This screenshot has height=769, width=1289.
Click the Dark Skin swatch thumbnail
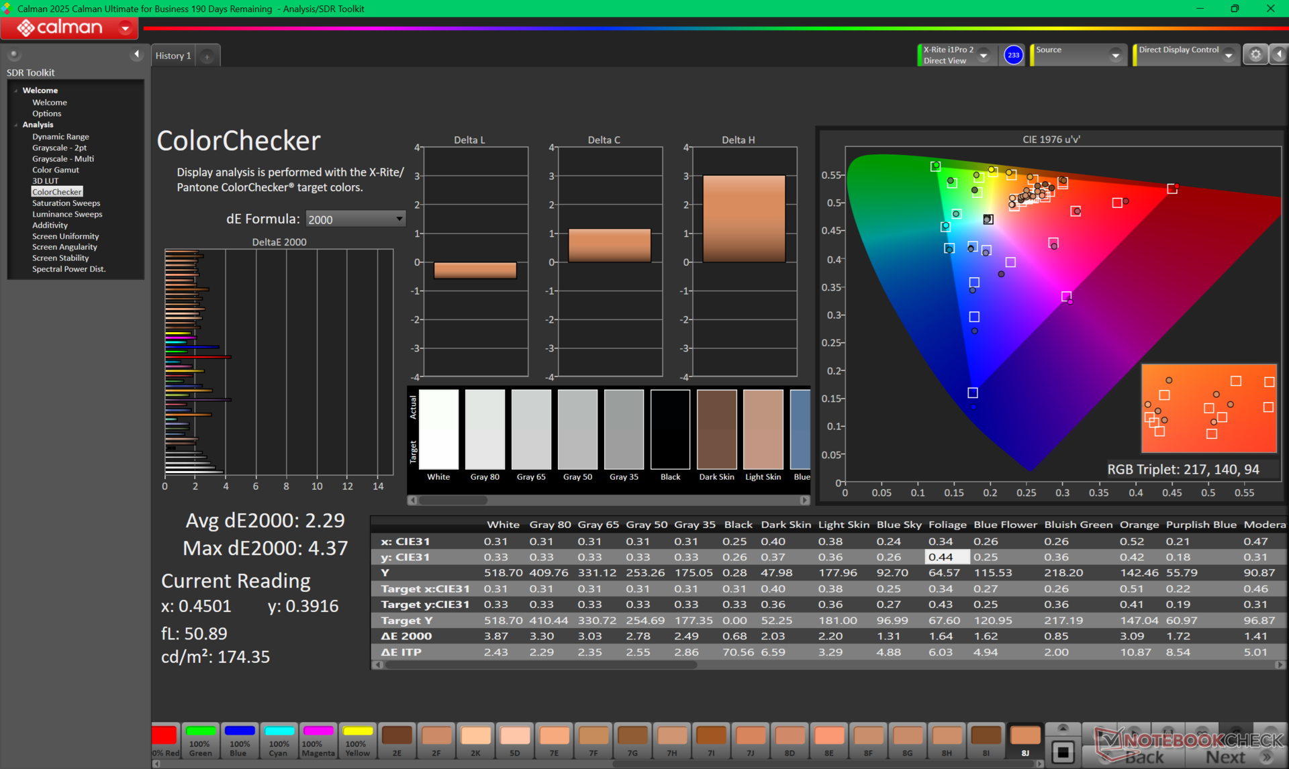[x=716, y=429]
